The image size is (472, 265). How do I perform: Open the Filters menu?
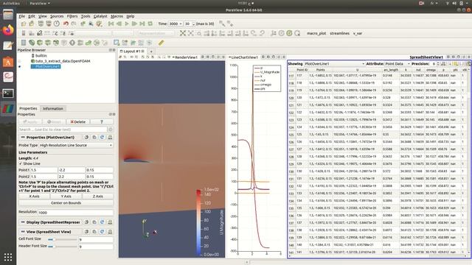[x=72, y=16]
